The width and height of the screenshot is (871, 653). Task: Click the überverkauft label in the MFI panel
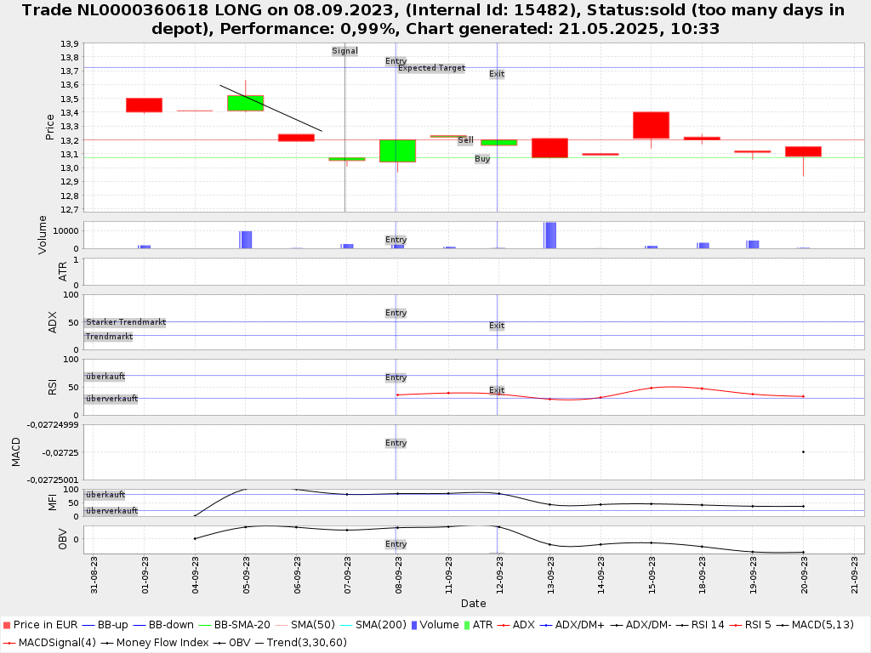111,511
